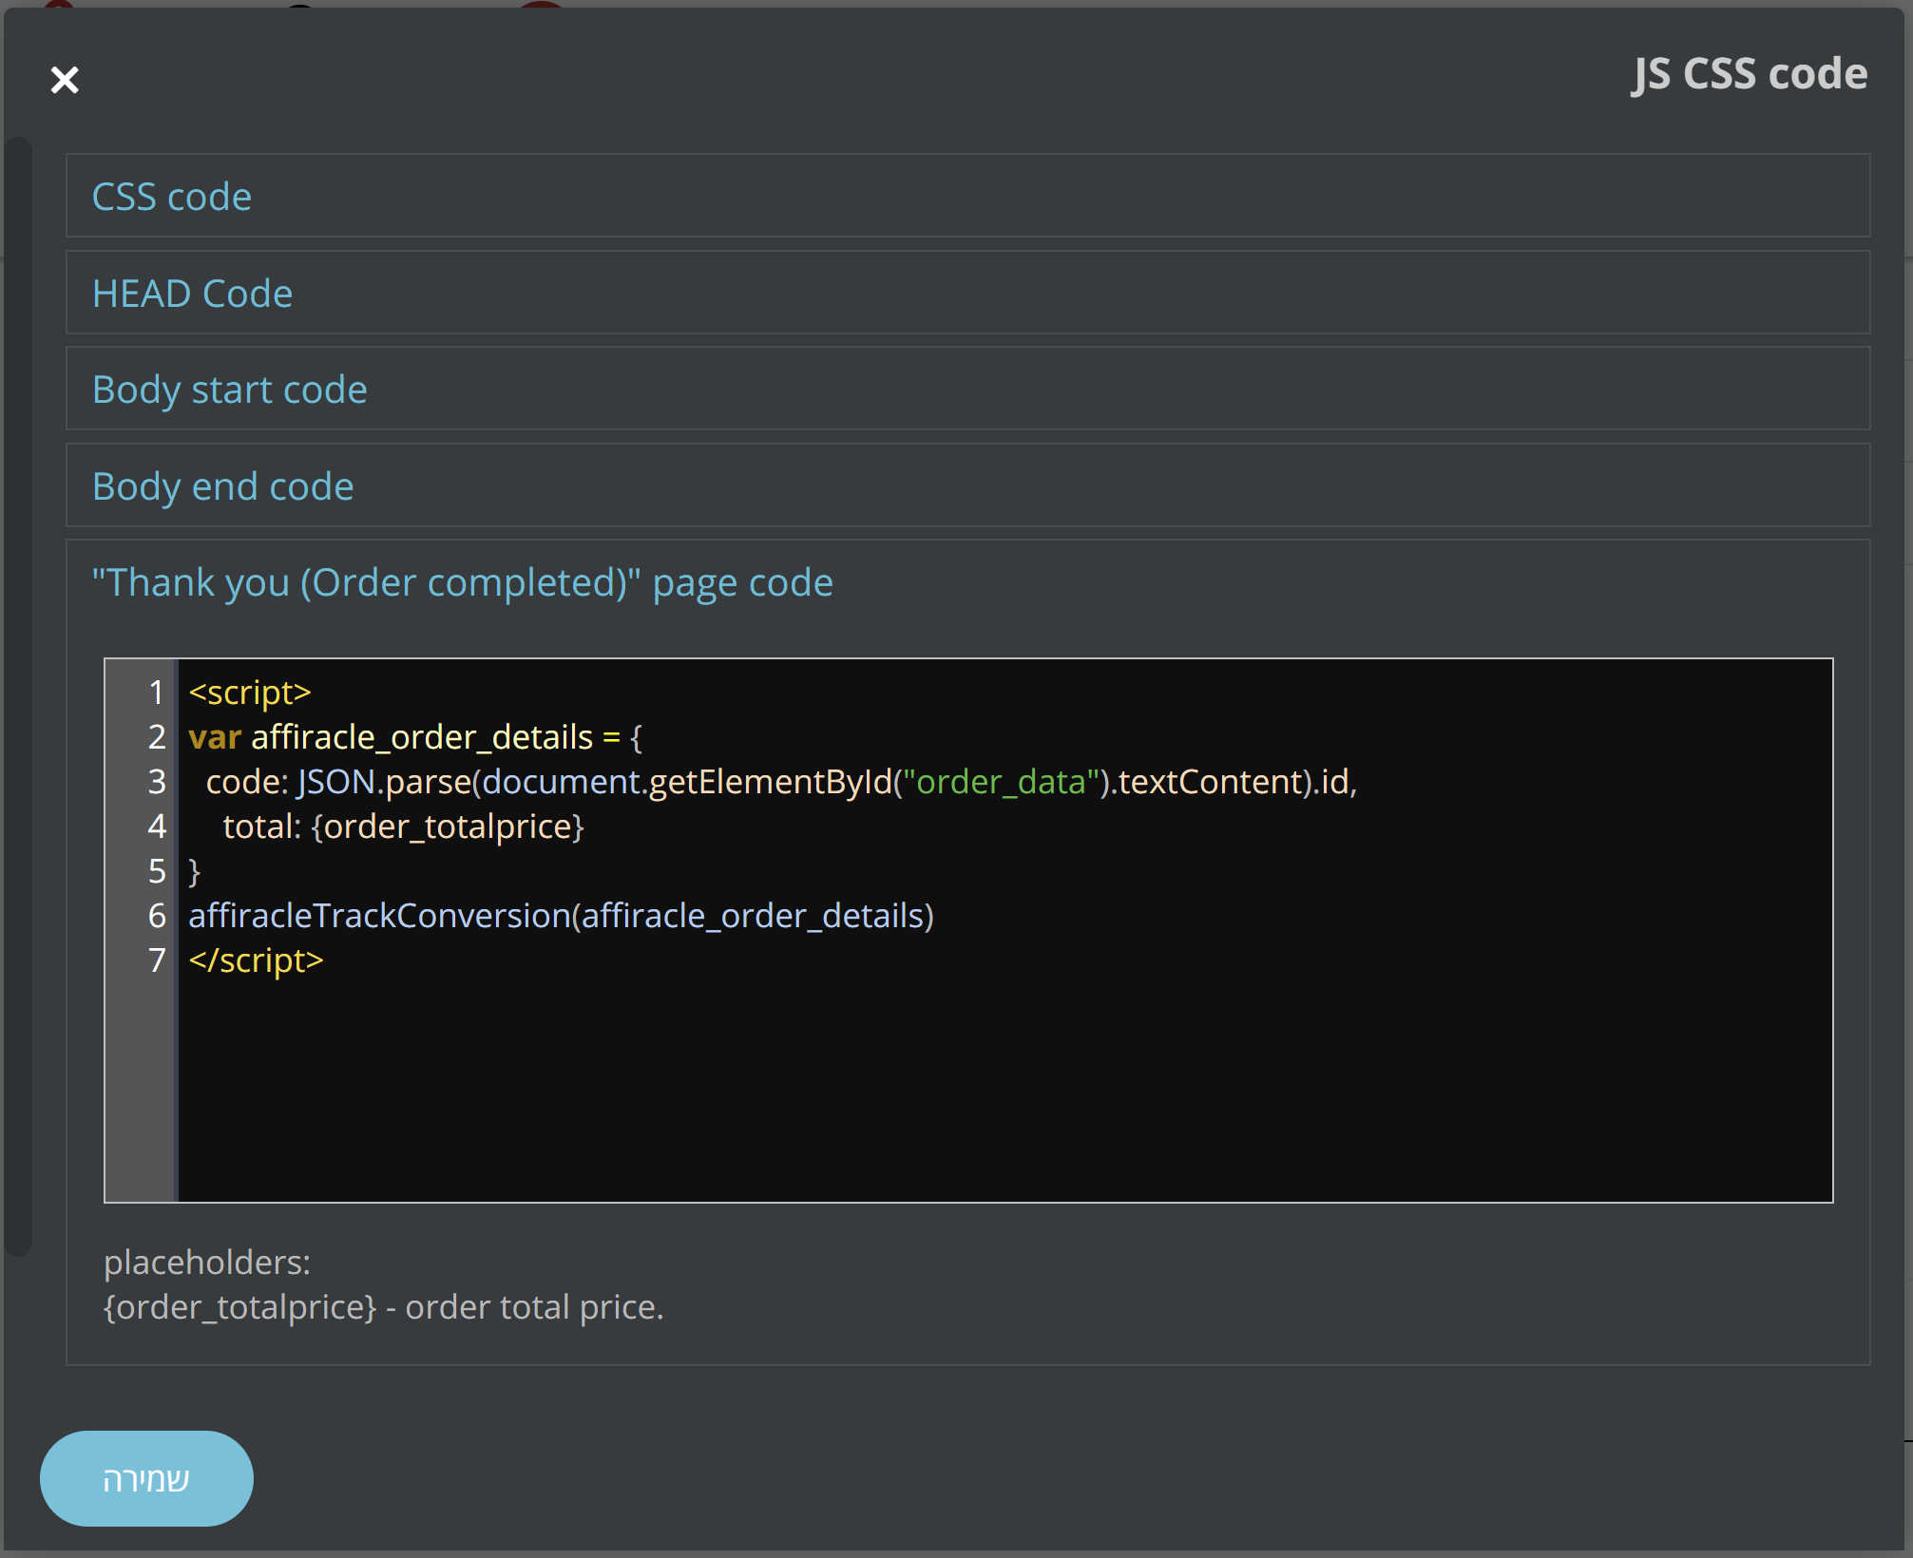Click the closing </script> tag line

point(256,960)
